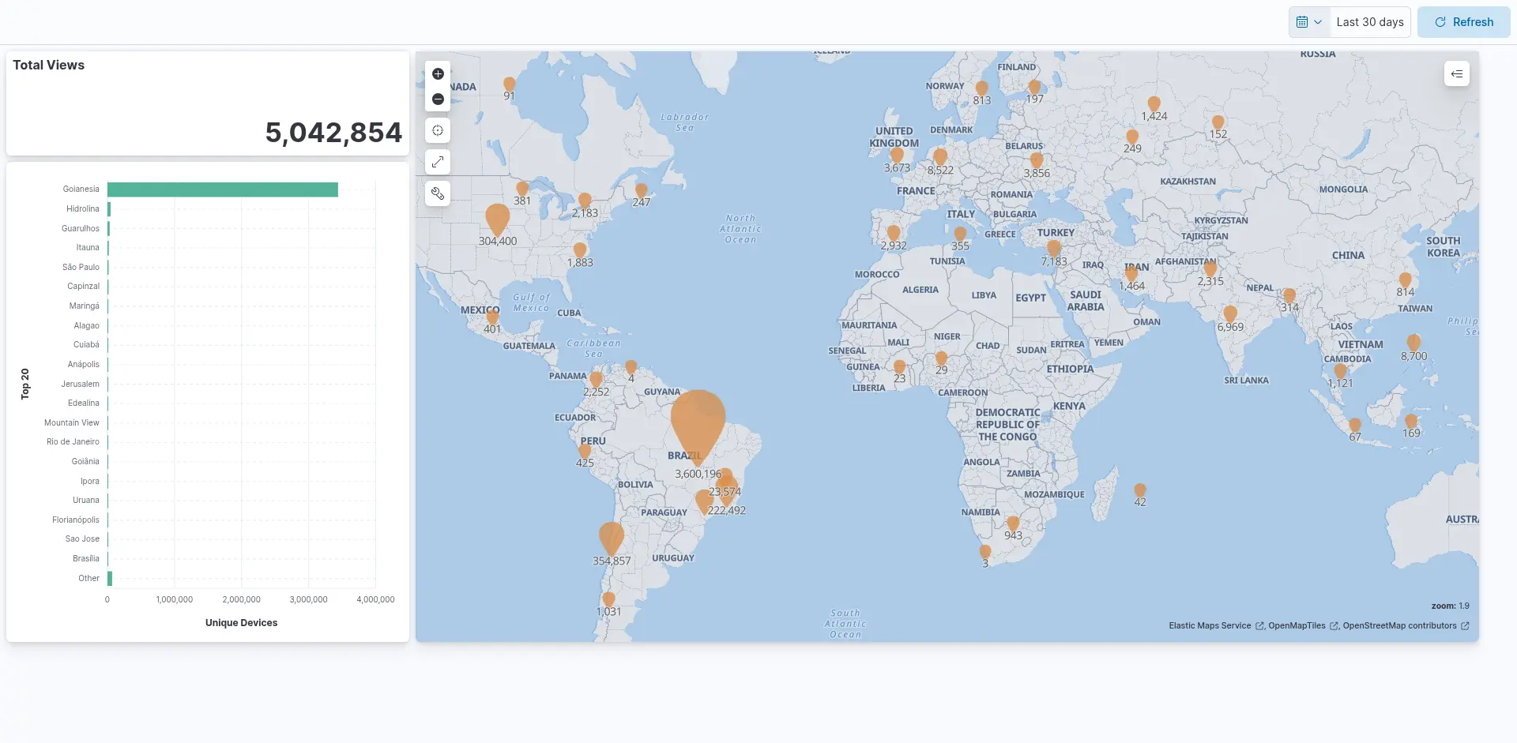The image size is (1517, 743).
Task: Click the Total Views metric value
Action: point(333,133)
